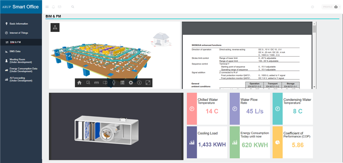This screenshot has height=163, width=343.
Task: Toggle fullscreen for the 3D viewer
Action: pyautogui.click(x=148, y=83)
